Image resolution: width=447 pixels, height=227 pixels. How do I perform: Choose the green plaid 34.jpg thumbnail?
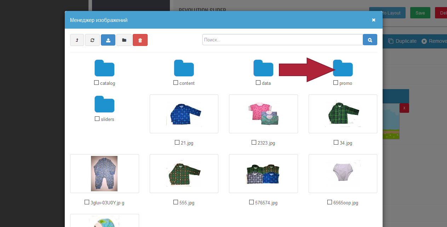[x=343, y=114]
